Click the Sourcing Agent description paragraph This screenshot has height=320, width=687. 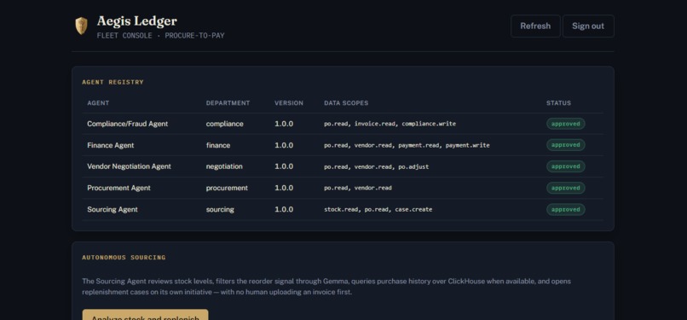326,287
